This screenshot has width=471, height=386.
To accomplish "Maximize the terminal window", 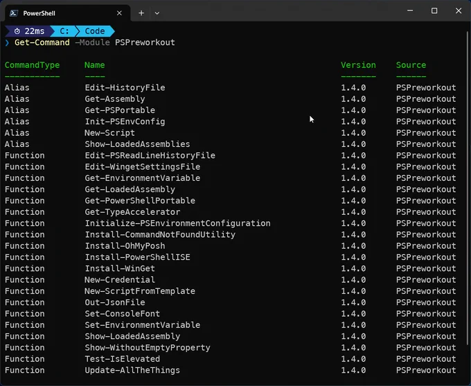I will tap(434, 11).
